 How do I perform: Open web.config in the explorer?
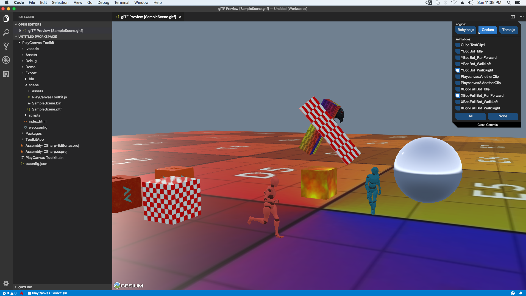pyautogui.click(x=38, y=127)
